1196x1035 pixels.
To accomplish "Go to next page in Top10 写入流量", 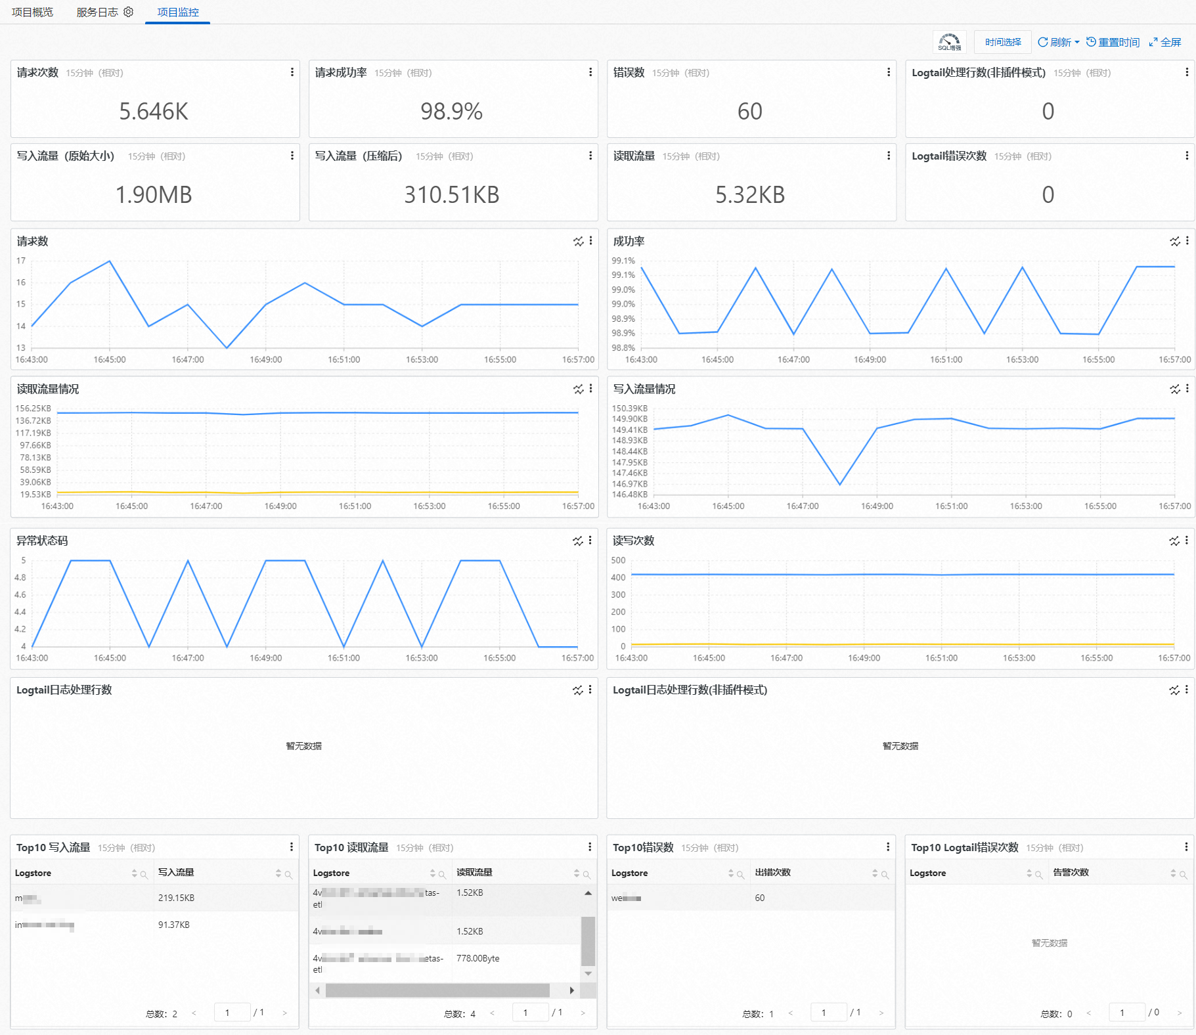I will coord(285,1013).
